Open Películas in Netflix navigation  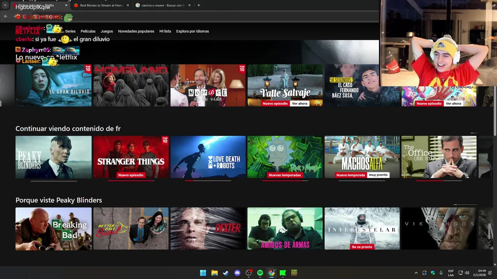coord(88,31)
